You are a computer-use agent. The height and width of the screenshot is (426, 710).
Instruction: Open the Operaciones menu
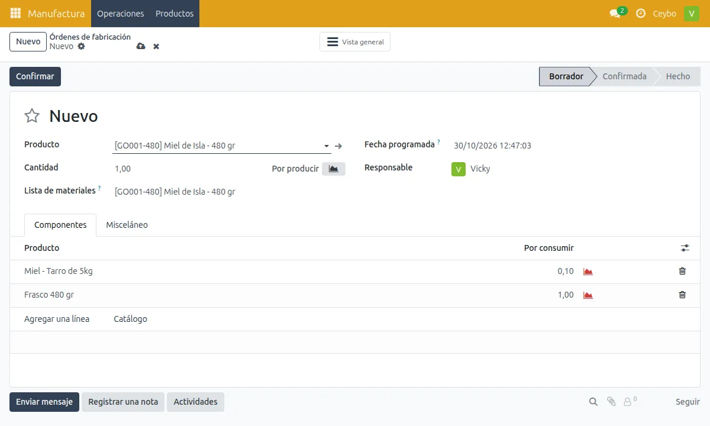tap(121, 14)
